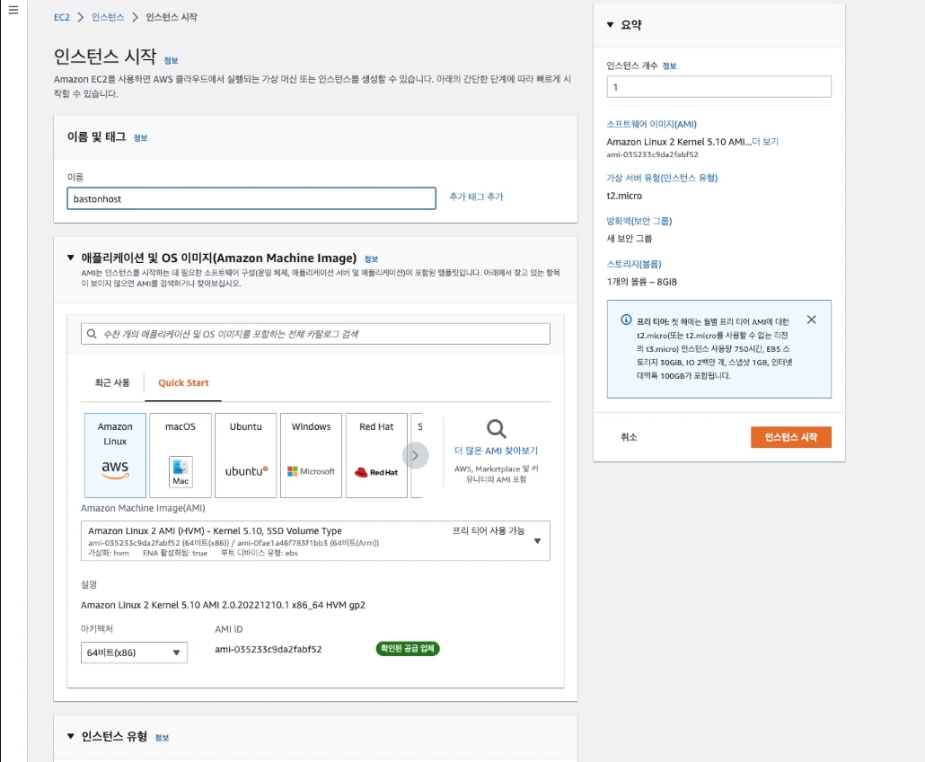Select the Amazon Linux aws tile
The image size is (925, 762).
click(115, 455)
